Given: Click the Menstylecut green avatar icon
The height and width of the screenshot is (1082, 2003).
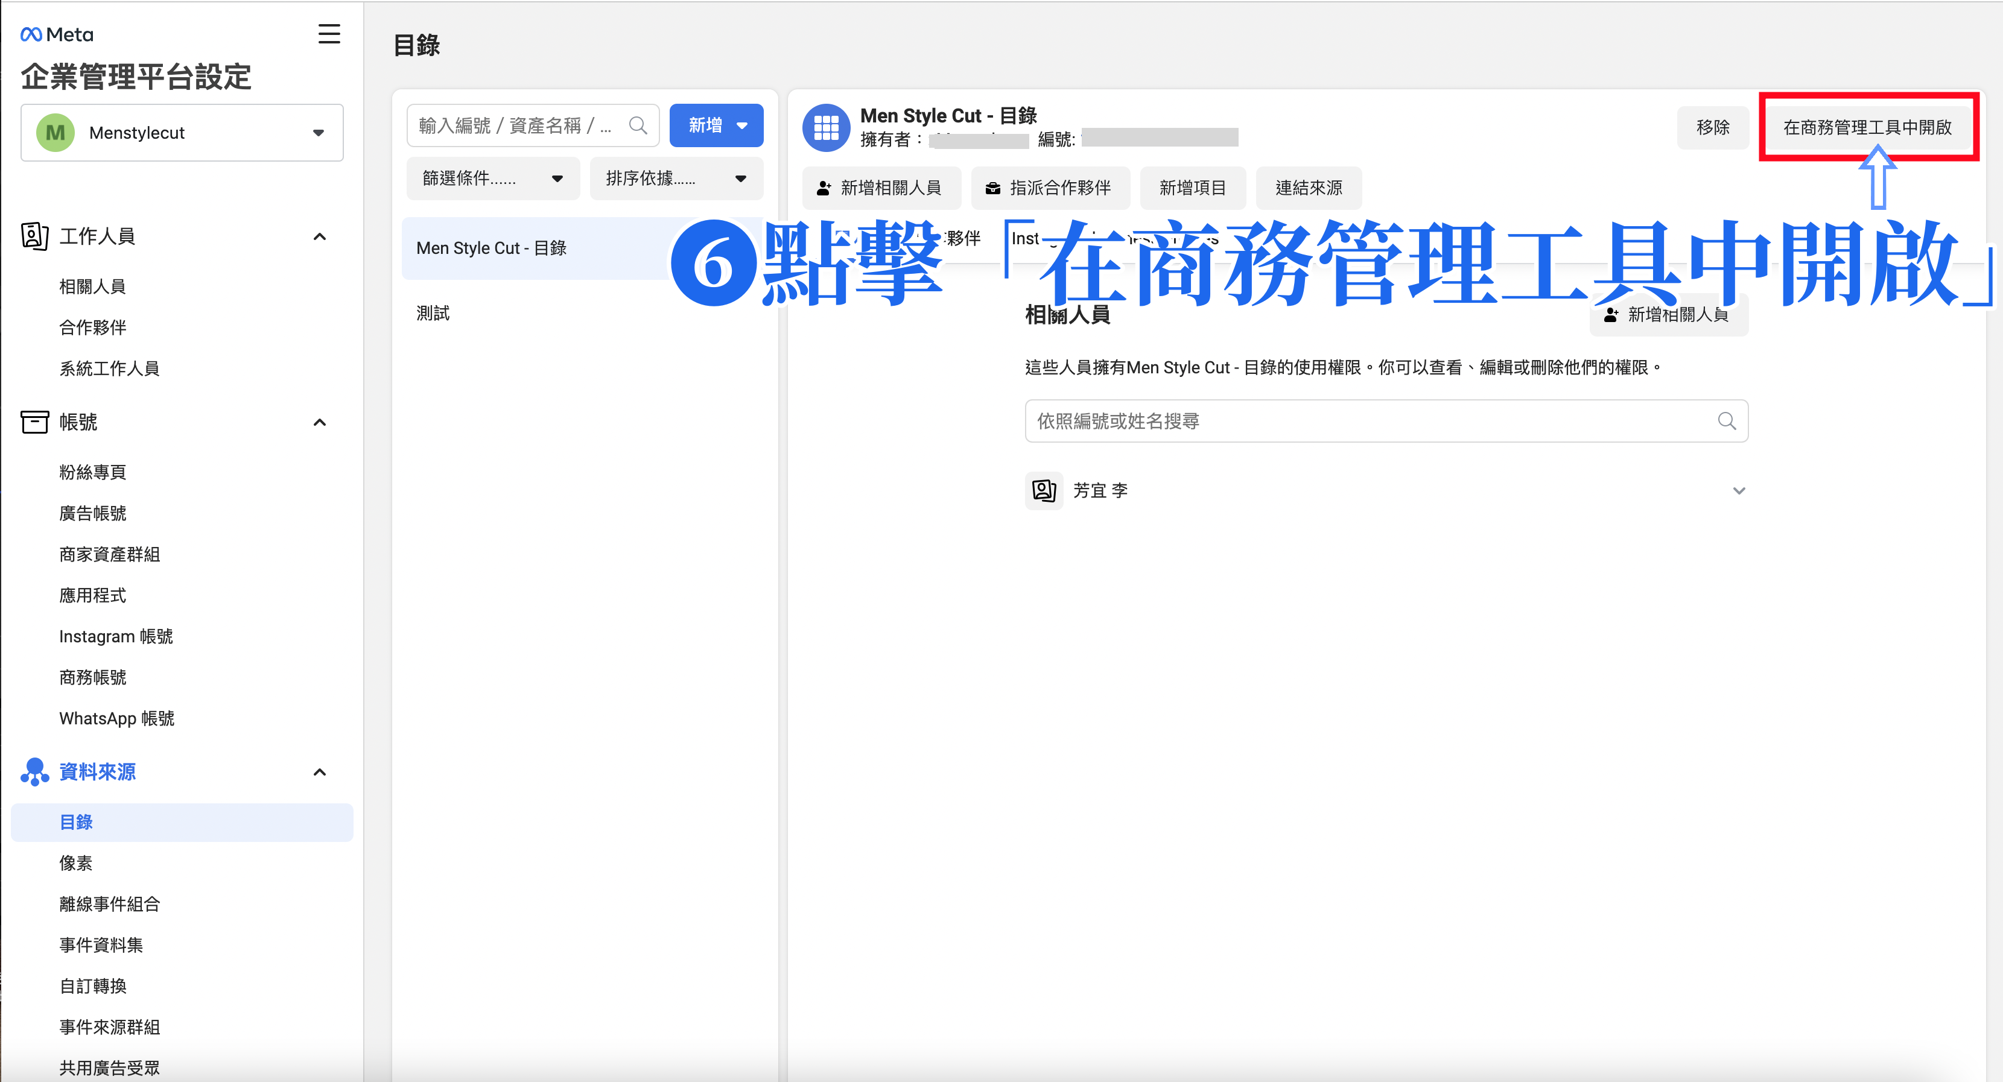Looking at the screenshot, I should (56, 133).
